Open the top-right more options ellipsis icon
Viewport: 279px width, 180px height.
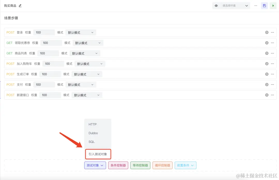(255, 5)
